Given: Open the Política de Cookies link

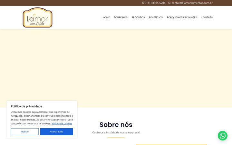Looking at the screenshot, I should click(x=62, y=123).
